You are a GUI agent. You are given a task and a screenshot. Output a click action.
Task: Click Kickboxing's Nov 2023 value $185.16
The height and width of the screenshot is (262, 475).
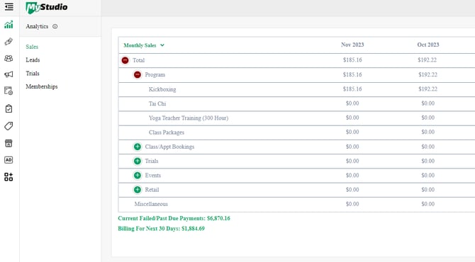352,89
